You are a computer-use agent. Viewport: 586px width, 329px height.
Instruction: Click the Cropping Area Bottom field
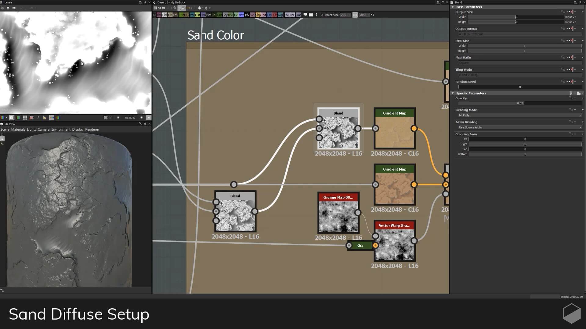(525, 154)
